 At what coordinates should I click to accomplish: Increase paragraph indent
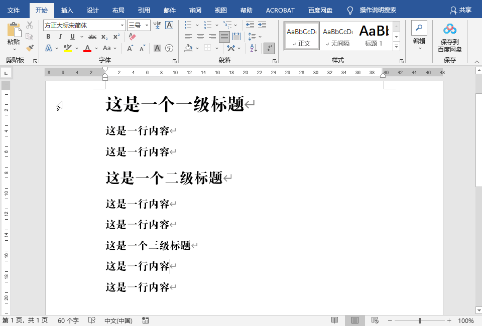261,25
